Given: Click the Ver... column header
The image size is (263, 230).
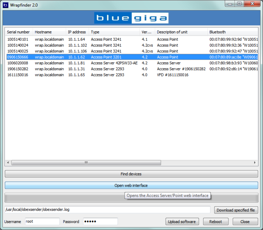Looking at the screenshot, I should click(147, 32).
